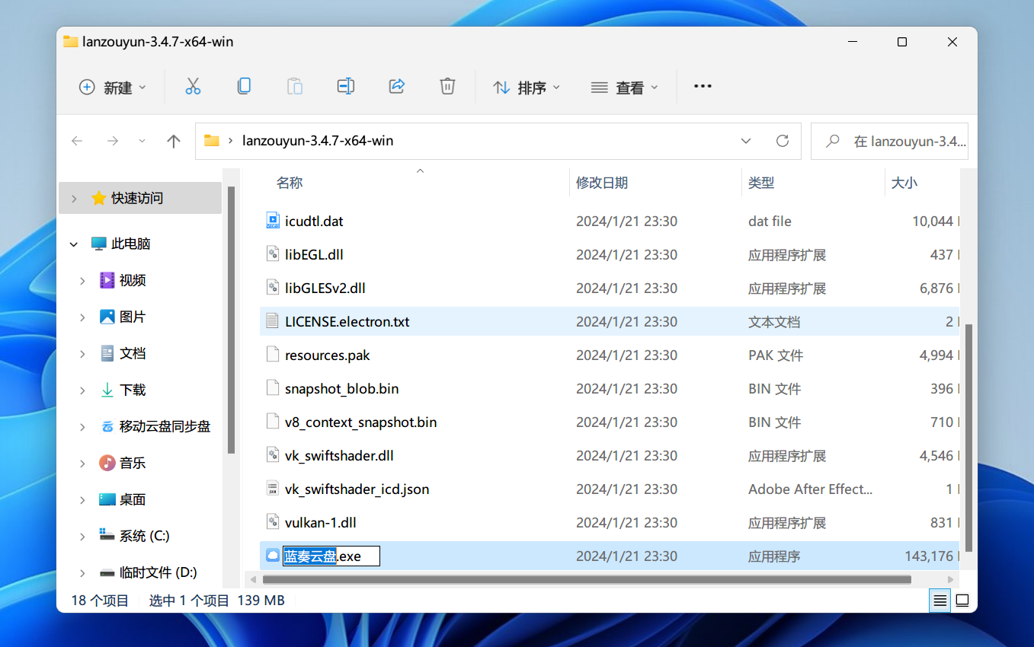Go up one folder level
The height and width of the screenshot is (647, 1034).
point(174,141)
